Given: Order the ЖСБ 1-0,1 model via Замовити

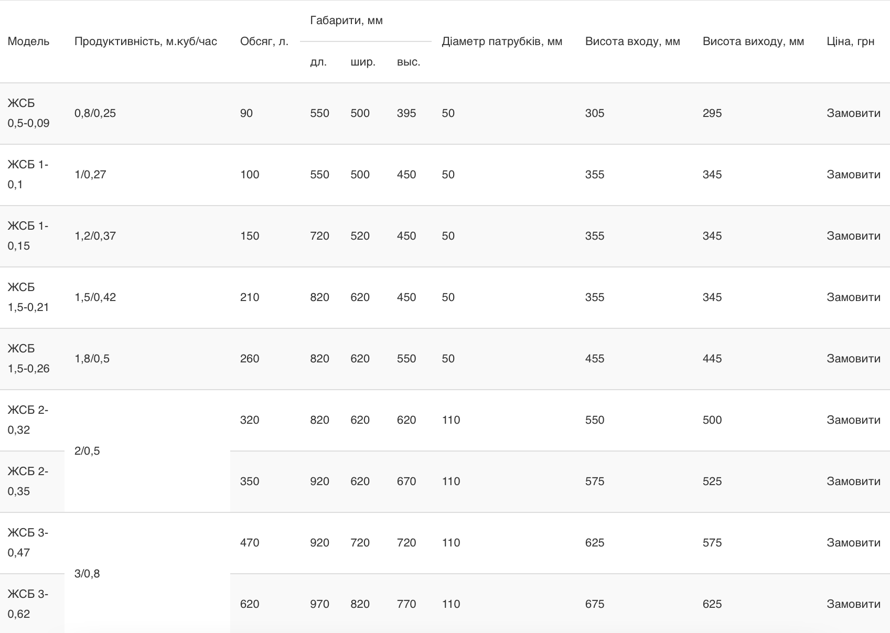Looking at the screenshot, I should 853,175.
